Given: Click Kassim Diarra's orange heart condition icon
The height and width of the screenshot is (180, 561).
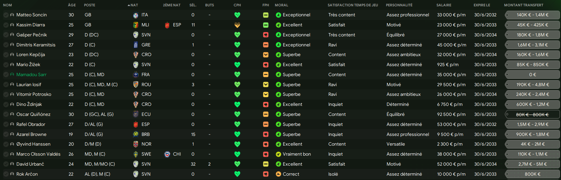Looking at the screenshot, I should coord(237,25).
